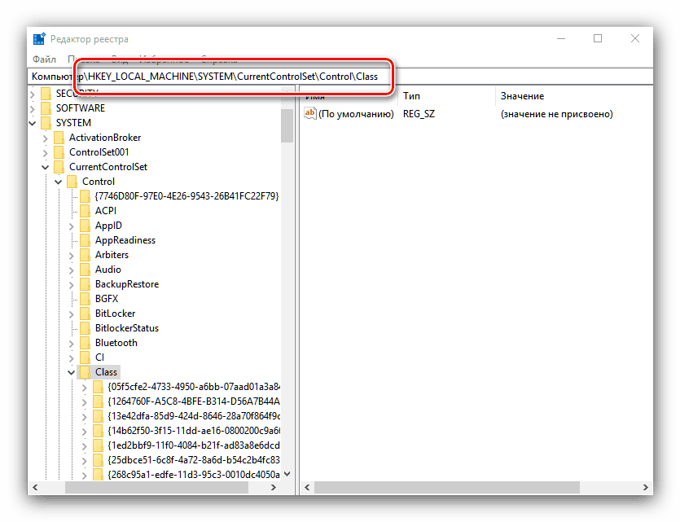Click the tree pane scroll right arrow

(x=273, y=488)
